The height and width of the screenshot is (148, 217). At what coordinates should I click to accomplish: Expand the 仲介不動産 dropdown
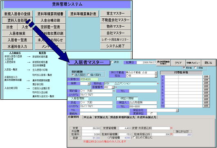point(156,72)
